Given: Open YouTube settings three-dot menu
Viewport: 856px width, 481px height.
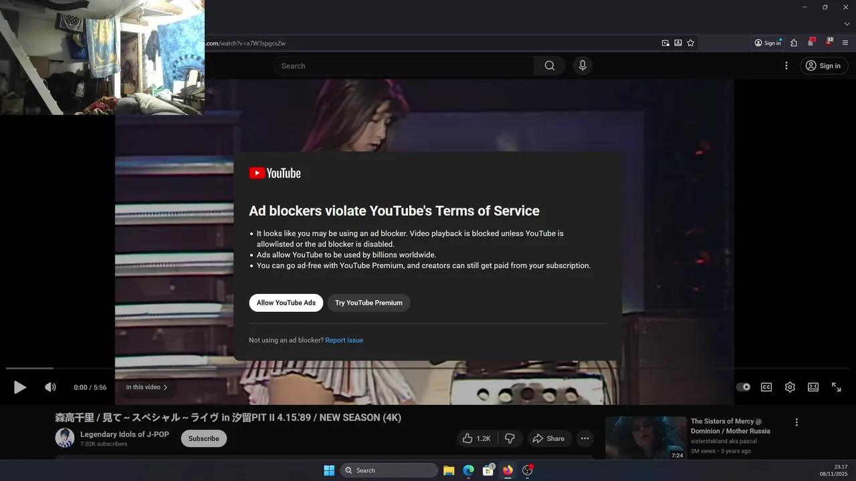Looking at the screenshot, I should [x=786, y=65].
